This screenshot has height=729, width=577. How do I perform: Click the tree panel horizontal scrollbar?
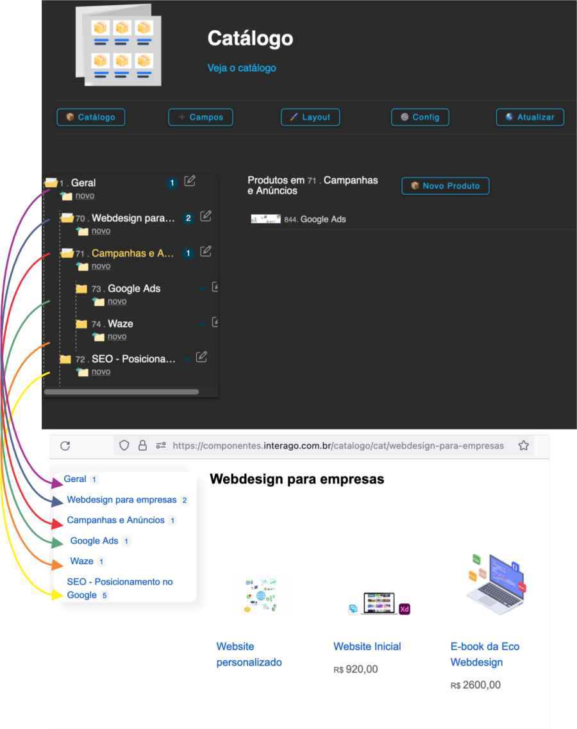(x=121, y=392)
